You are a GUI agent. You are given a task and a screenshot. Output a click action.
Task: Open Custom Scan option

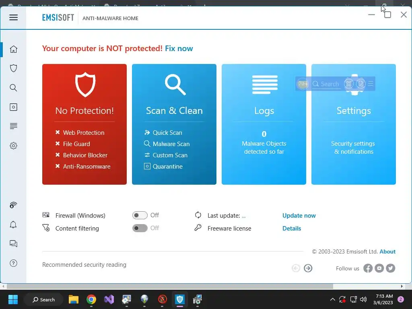pos(166,155)
